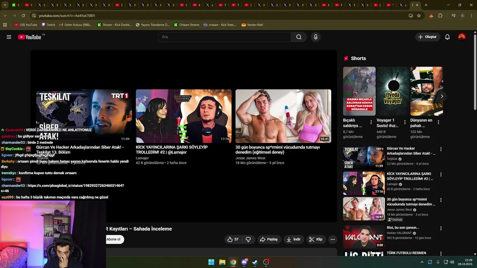Show next Shorts with the arrow

[x=442, y=96]
